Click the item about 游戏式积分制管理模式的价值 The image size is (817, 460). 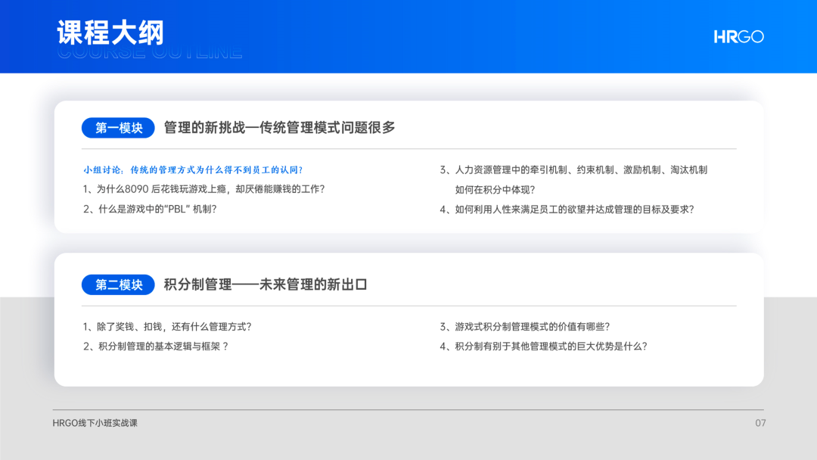tap(524, 327)
